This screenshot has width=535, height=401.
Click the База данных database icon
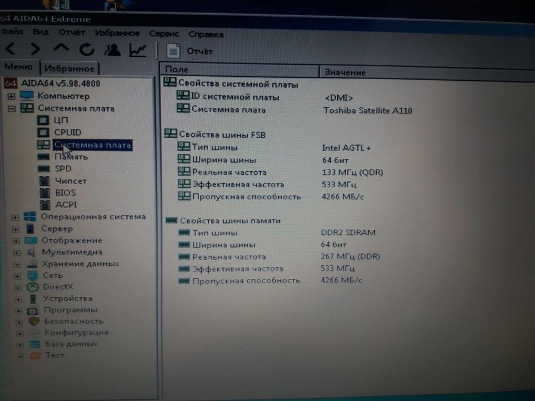pos(34,344)
